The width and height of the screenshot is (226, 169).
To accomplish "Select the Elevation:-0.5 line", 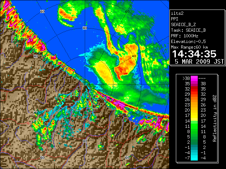I will coord(188,42).
